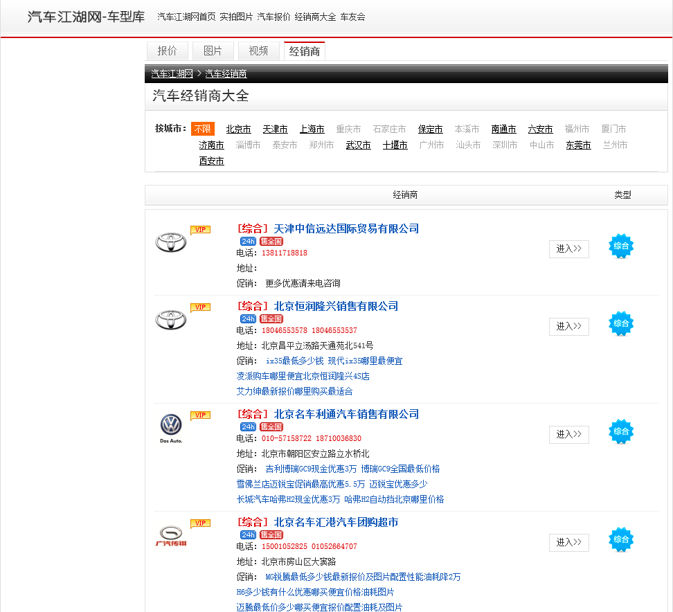
Task: Click 进入>> button for 北京恒润隆兴
Action: [568, 327]
